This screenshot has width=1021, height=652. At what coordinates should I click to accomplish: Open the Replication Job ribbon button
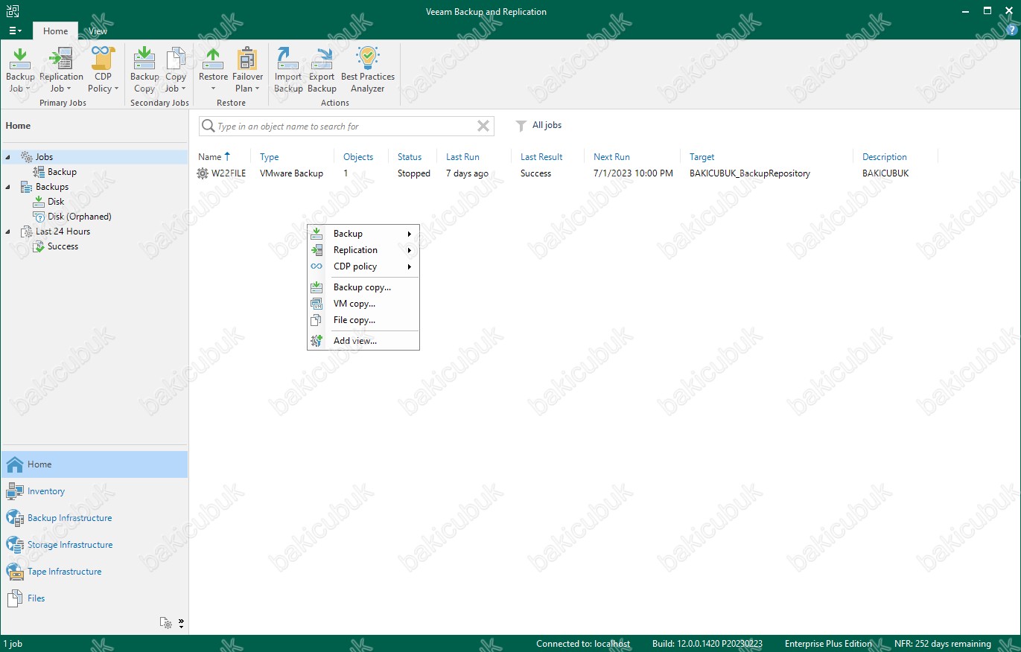click(x=61, y=70)
